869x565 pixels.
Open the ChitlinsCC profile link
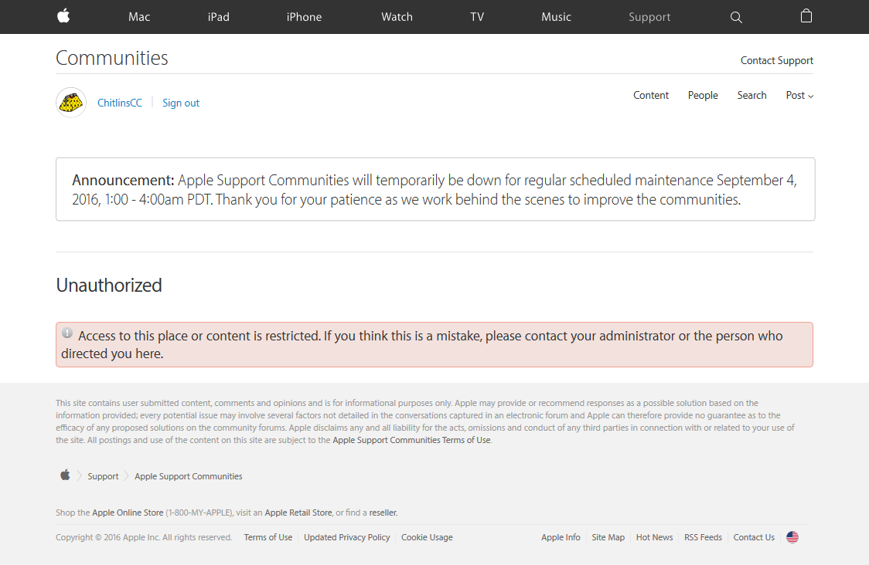click(120, 103)
